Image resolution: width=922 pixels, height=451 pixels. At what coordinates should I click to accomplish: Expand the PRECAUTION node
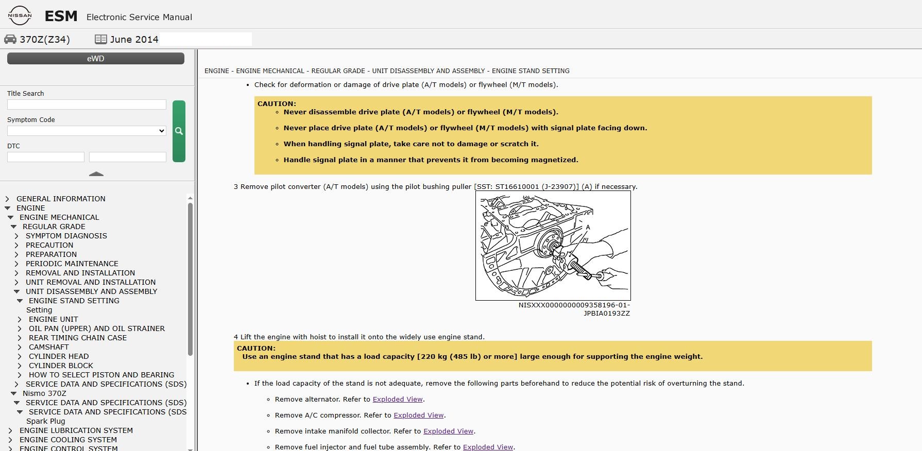(16, 245)
